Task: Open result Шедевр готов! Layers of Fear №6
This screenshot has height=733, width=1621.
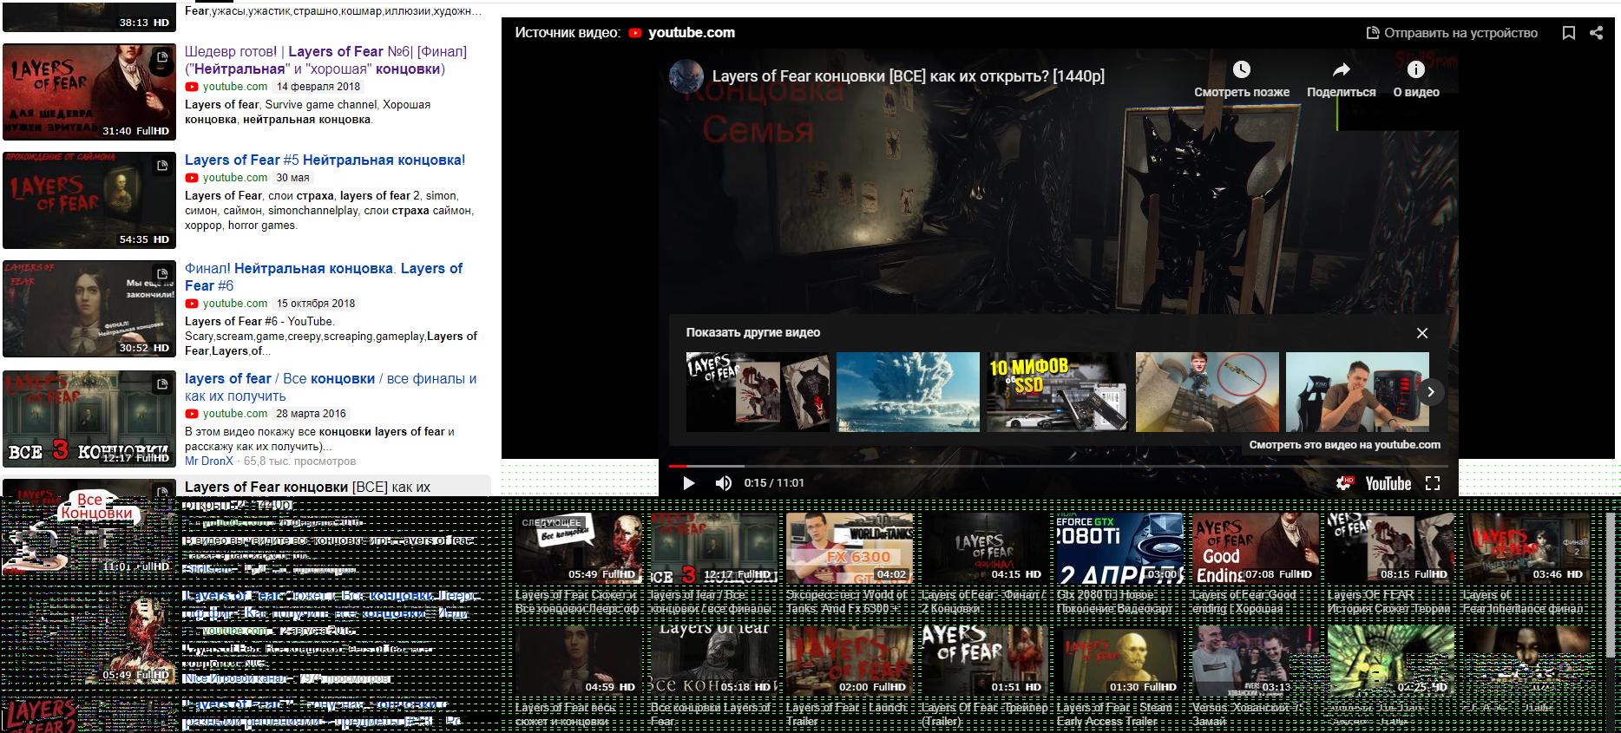Action: [x=325, y=60]
